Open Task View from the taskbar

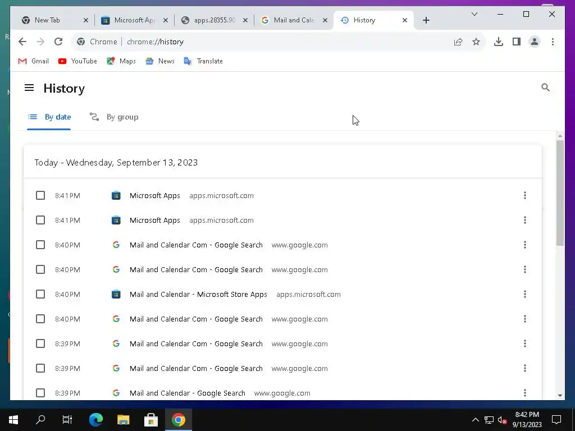click(x=67, y=420)
